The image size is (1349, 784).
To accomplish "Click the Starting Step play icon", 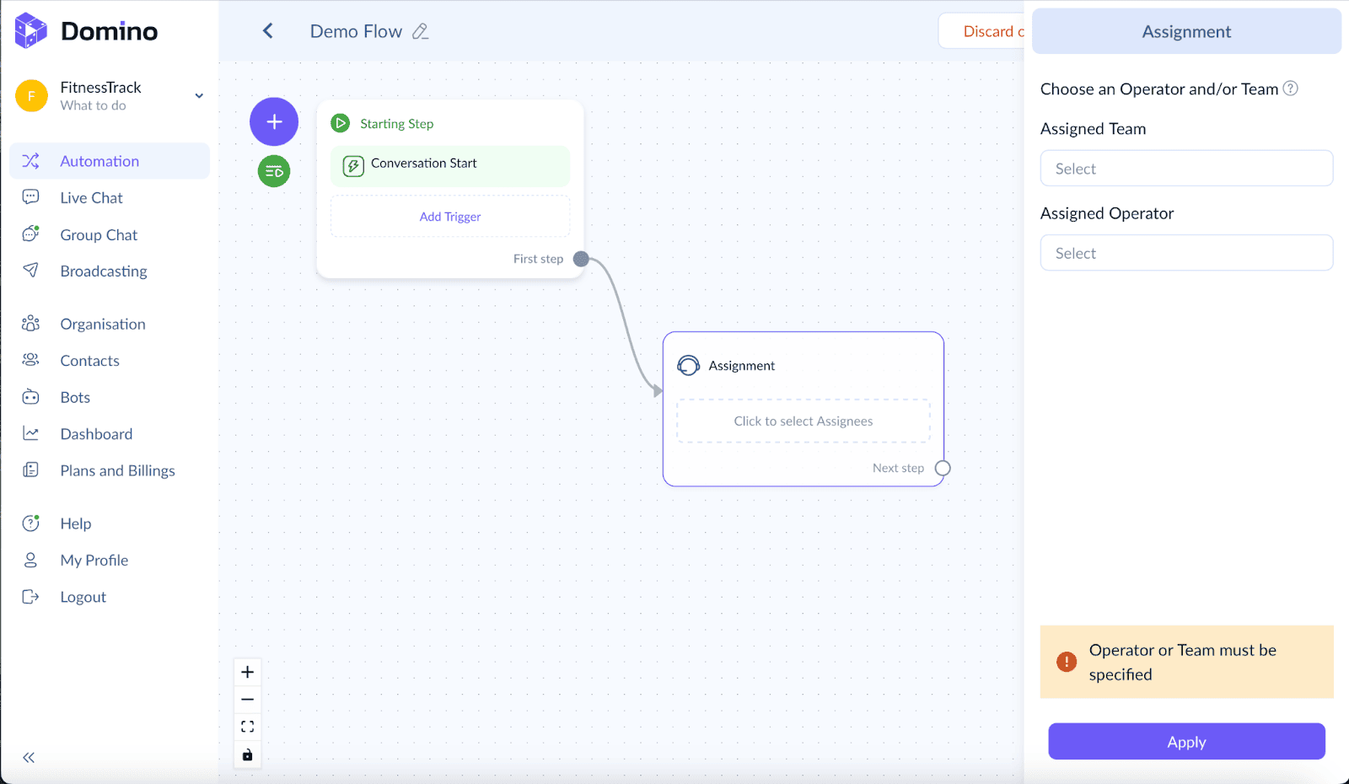I will (x=340, y=123).
